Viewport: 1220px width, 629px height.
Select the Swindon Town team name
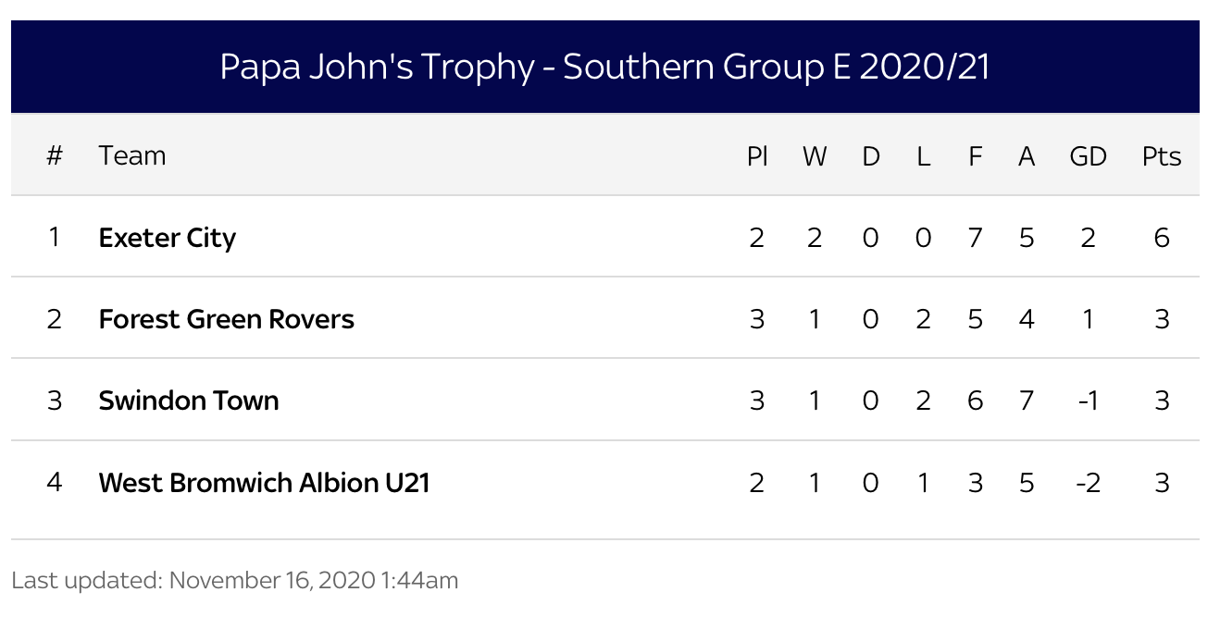[x=189, y=401]
